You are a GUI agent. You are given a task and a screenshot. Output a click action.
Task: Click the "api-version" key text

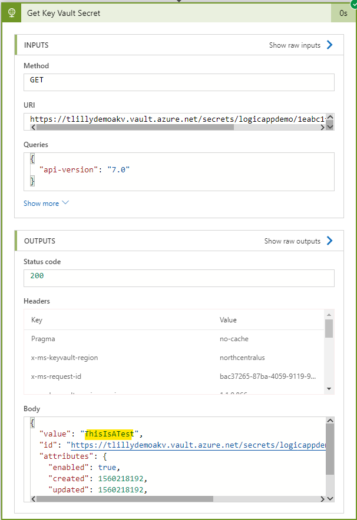pyautogui.click(x=68, y=170)
